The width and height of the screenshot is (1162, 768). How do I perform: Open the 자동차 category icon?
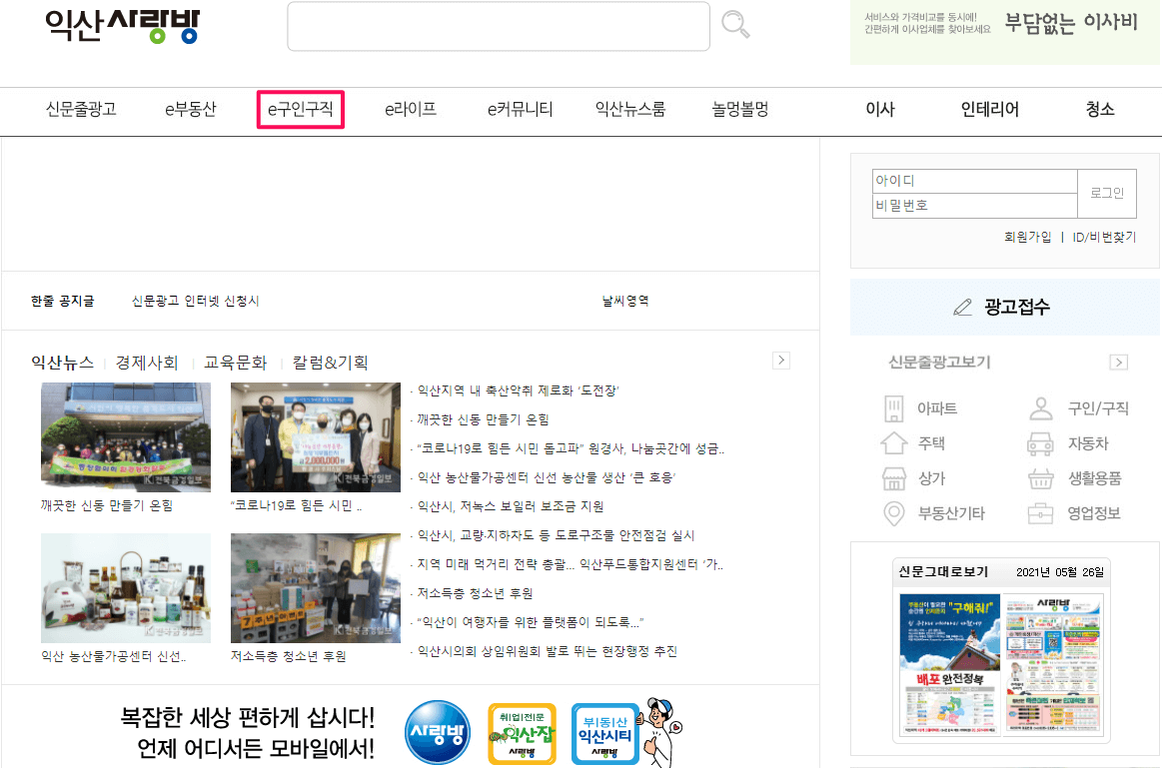[x=1042, y=442]
